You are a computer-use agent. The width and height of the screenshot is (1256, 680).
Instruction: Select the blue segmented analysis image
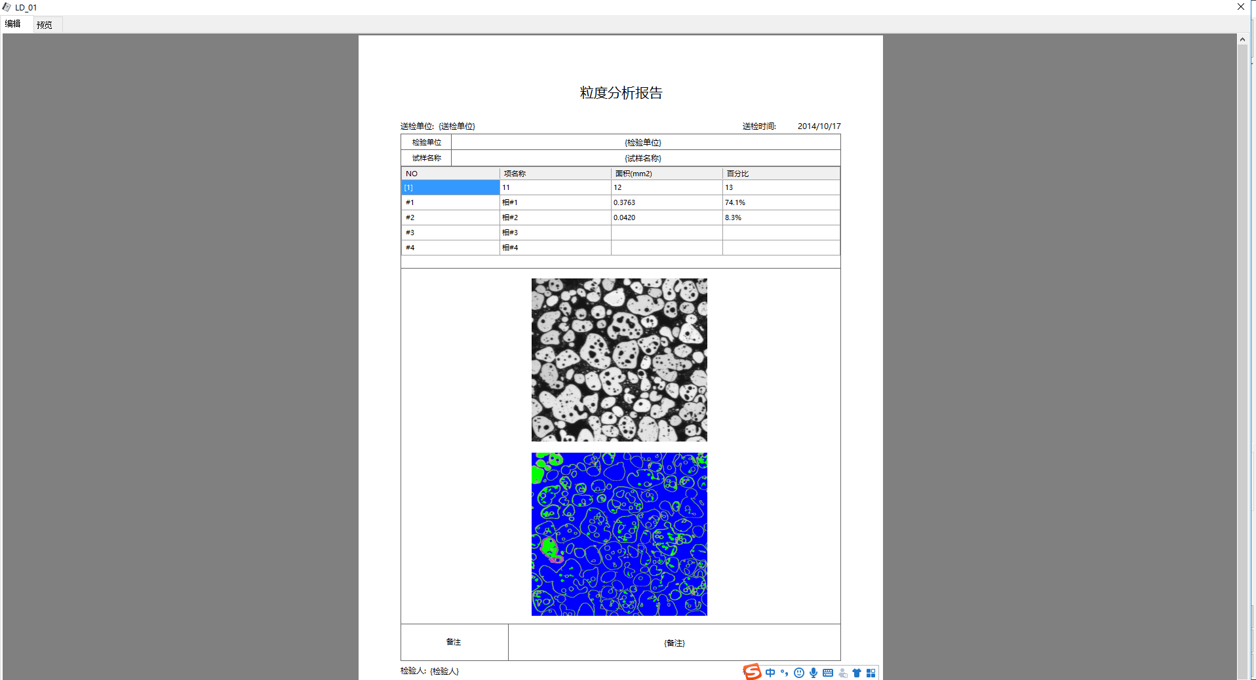619,534
